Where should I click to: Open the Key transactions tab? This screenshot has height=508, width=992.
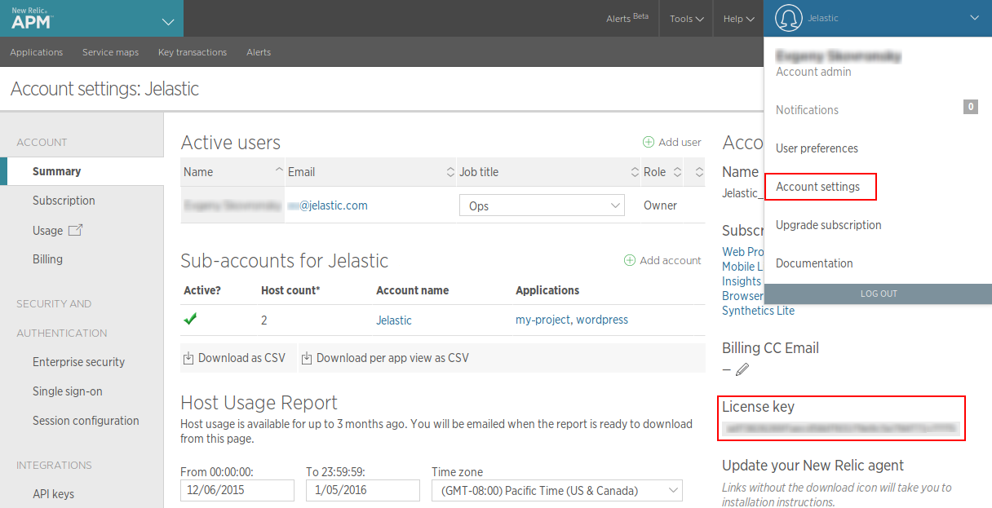(x=193, y=52)
